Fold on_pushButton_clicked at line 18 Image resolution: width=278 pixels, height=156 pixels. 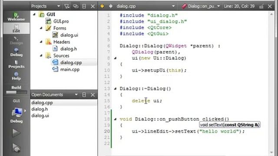point(115,119)
